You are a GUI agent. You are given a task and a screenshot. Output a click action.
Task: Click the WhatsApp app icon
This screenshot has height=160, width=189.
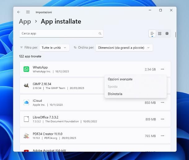pos(26,69)
